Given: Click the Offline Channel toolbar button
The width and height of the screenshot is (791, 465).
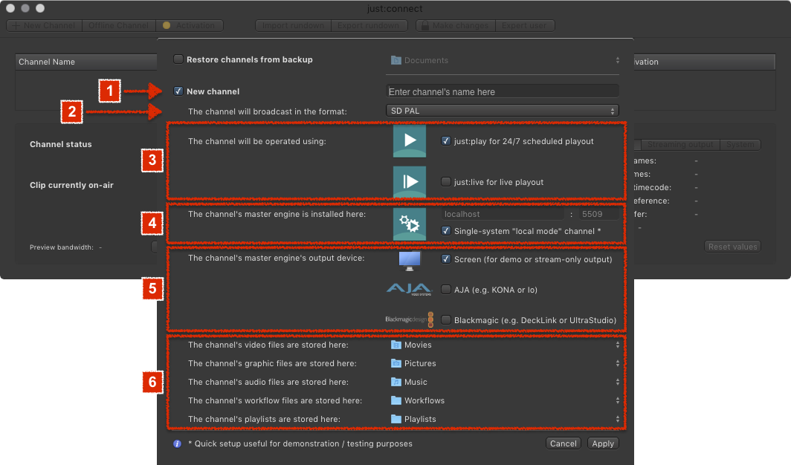Looking at the screenshot, I should (118, 26).
